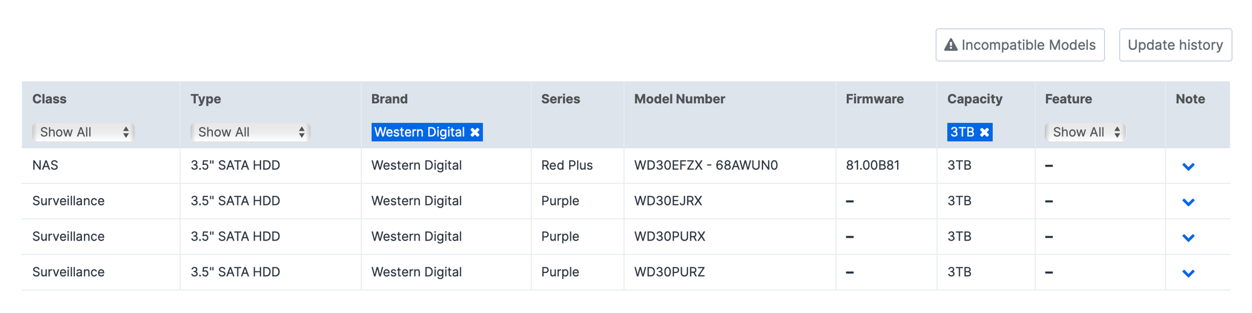Remove the Western Digital brand filter
Screen dimensions: 1252x313
[475, 132]
